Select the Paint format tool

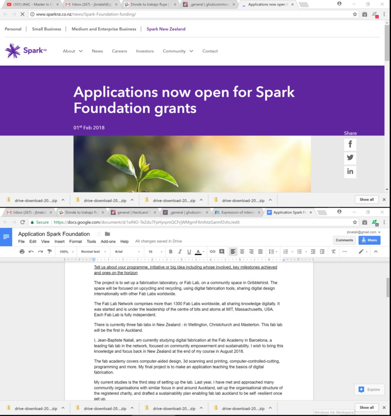tap(50, 251)
